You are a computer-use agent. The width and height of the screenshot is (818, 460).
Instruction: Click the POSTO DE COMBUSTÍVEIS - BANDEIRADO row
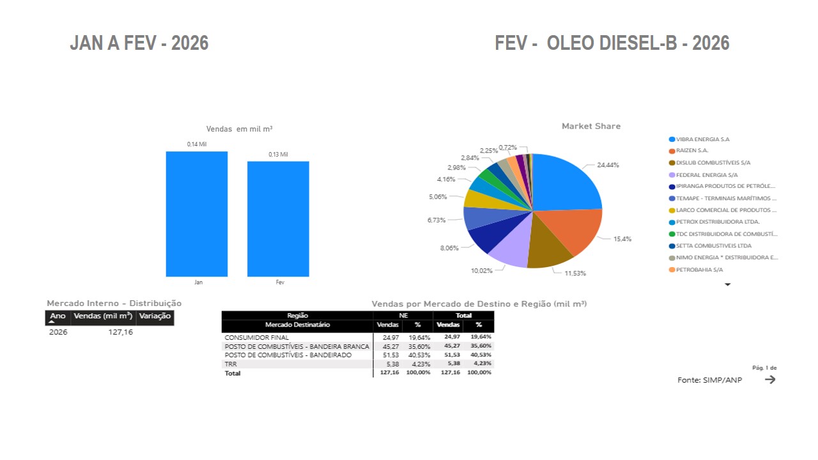(288, 355)
